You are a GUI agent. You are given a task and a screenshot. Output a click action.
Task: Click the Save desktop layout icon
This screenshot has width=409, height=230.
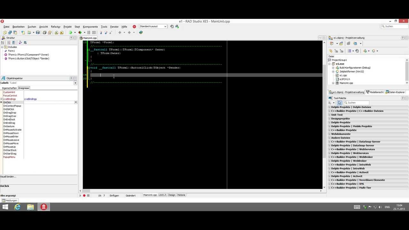172,27
